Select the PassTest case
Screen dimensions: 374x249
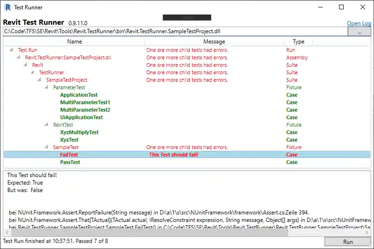tap(70, 162)
